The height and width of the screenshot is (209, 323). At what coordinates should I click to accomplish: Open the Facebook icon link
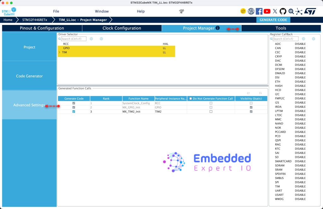[x=259, y=11]
